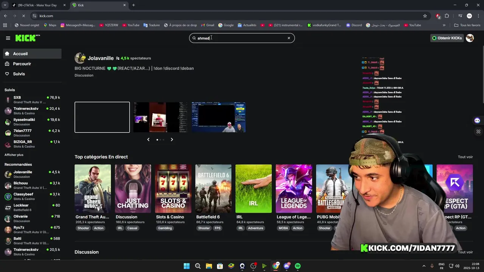Open Chrome's three-dot menu

[478, 16]
